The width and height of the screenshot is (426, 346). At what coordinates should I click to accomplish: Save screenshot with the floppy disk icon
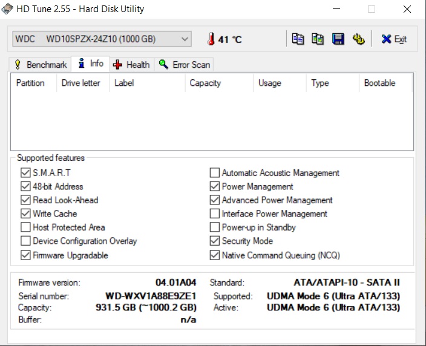(338, 39)
